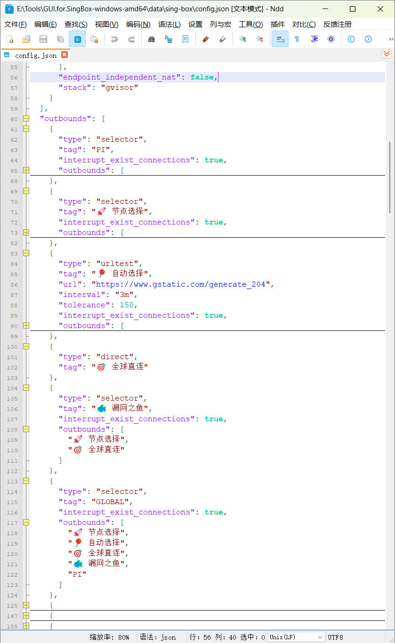Click the 缩放率: 80% status entry
Image resolution: width=395 pixels, height=643 pixels.
[x=109, y=637]
